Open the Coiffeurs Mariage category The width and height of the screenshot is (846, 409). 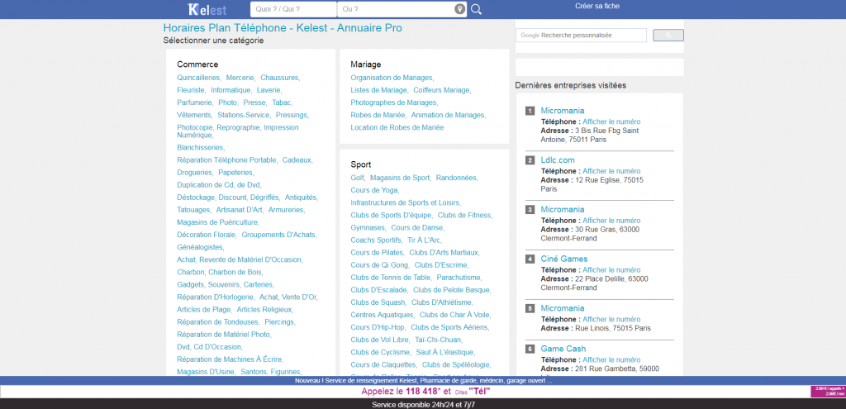441,90
